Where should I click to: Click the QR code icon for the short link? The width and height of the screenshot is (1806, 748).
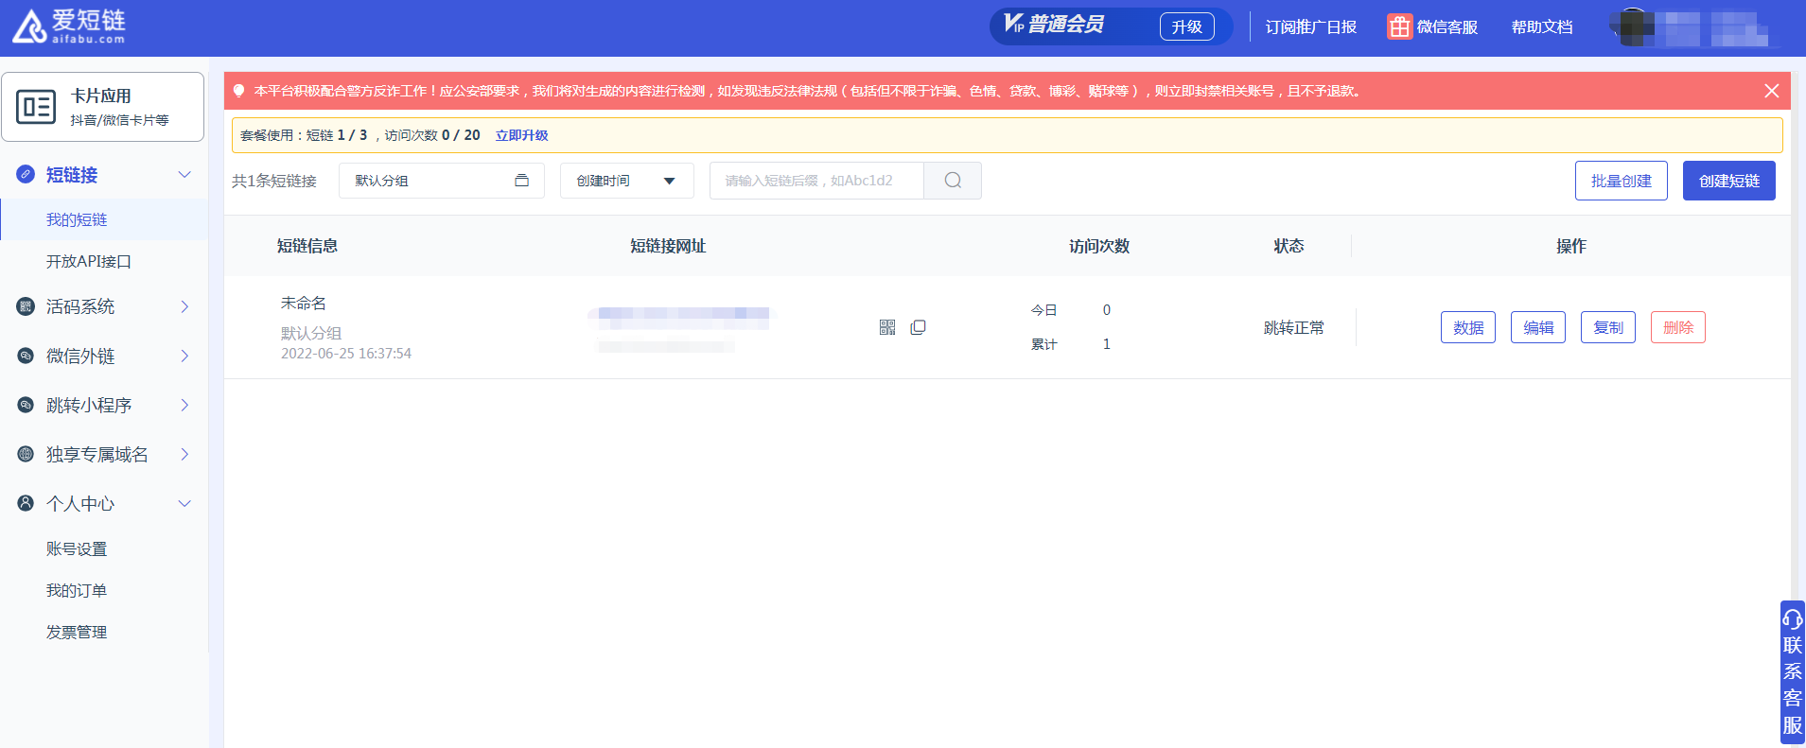tap(886, 327)
